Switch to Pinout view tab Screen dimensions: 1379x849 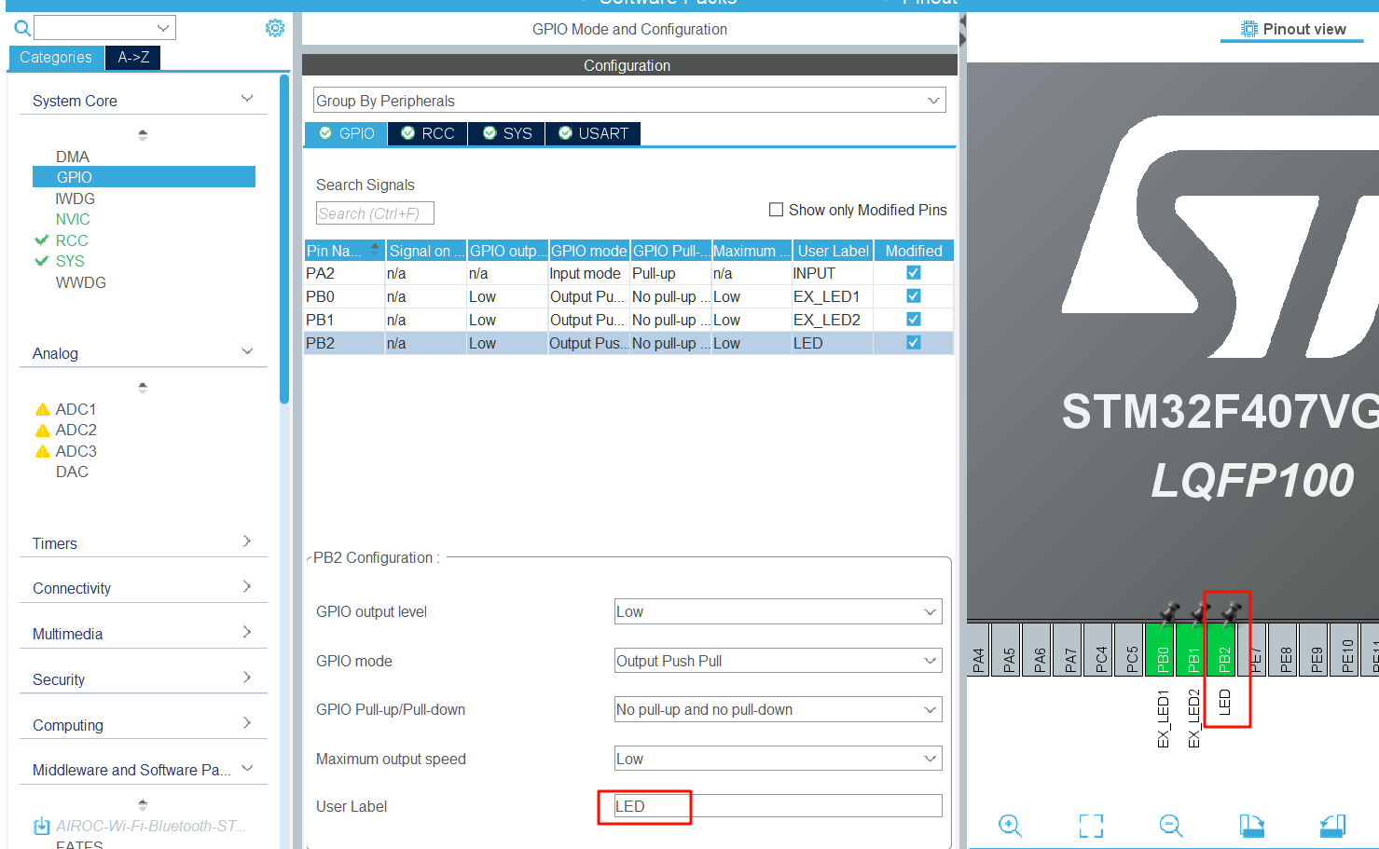click(x=1292, y=30)
